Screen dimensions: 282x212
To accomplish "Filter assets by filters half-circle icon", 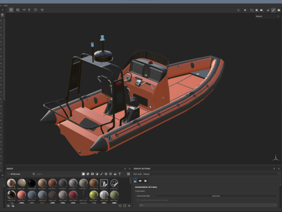I will (97, 174).
